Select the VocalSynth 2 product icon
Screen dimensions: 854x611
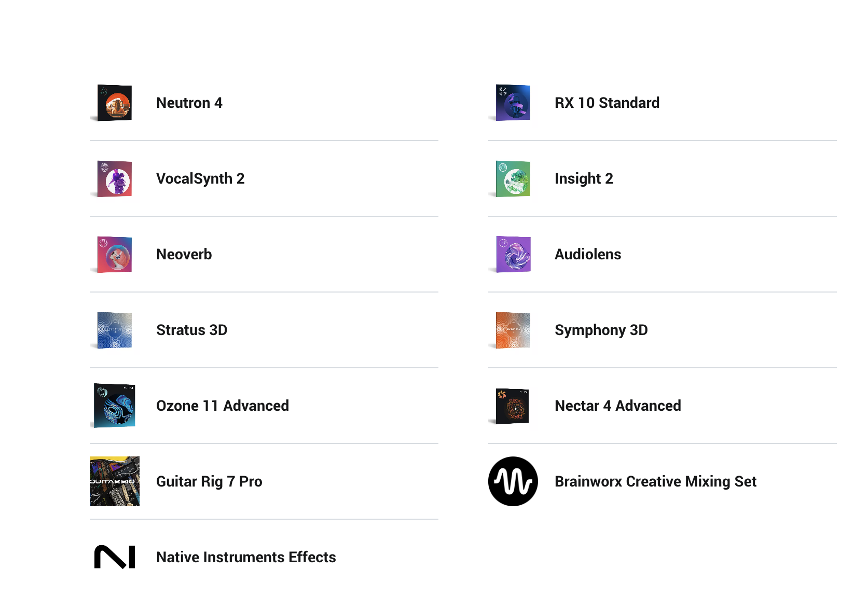click(115, 179)
